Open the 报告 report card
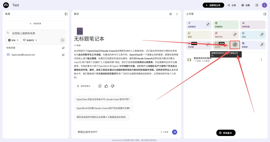The image size is (270, 142). click(x=199, y=35)
